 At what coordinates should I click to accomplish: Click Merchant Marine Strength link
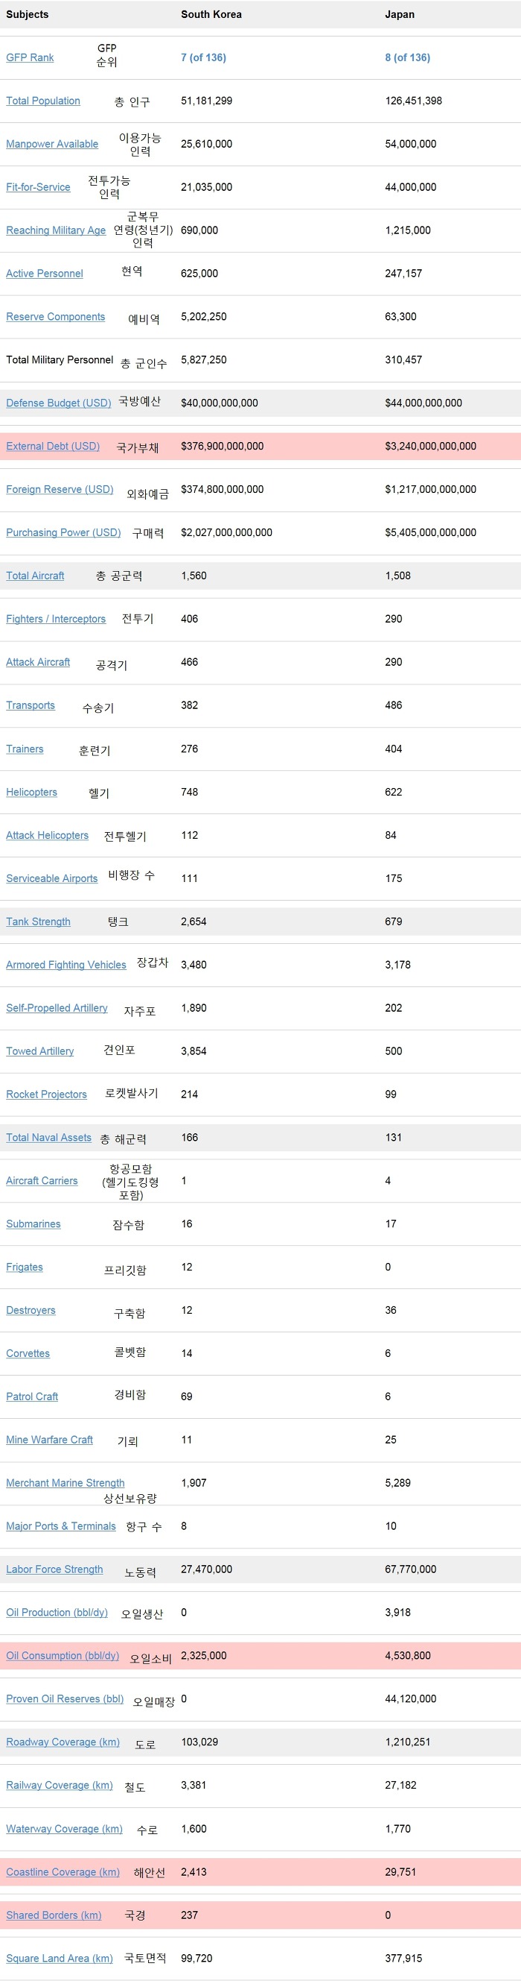[x=65, y=1483]
